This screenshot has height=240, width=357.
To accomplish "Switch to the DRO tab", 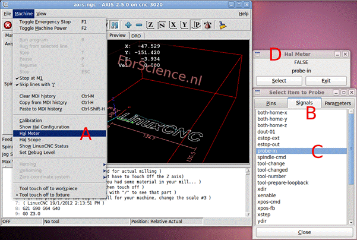I will tap(136, 36).
